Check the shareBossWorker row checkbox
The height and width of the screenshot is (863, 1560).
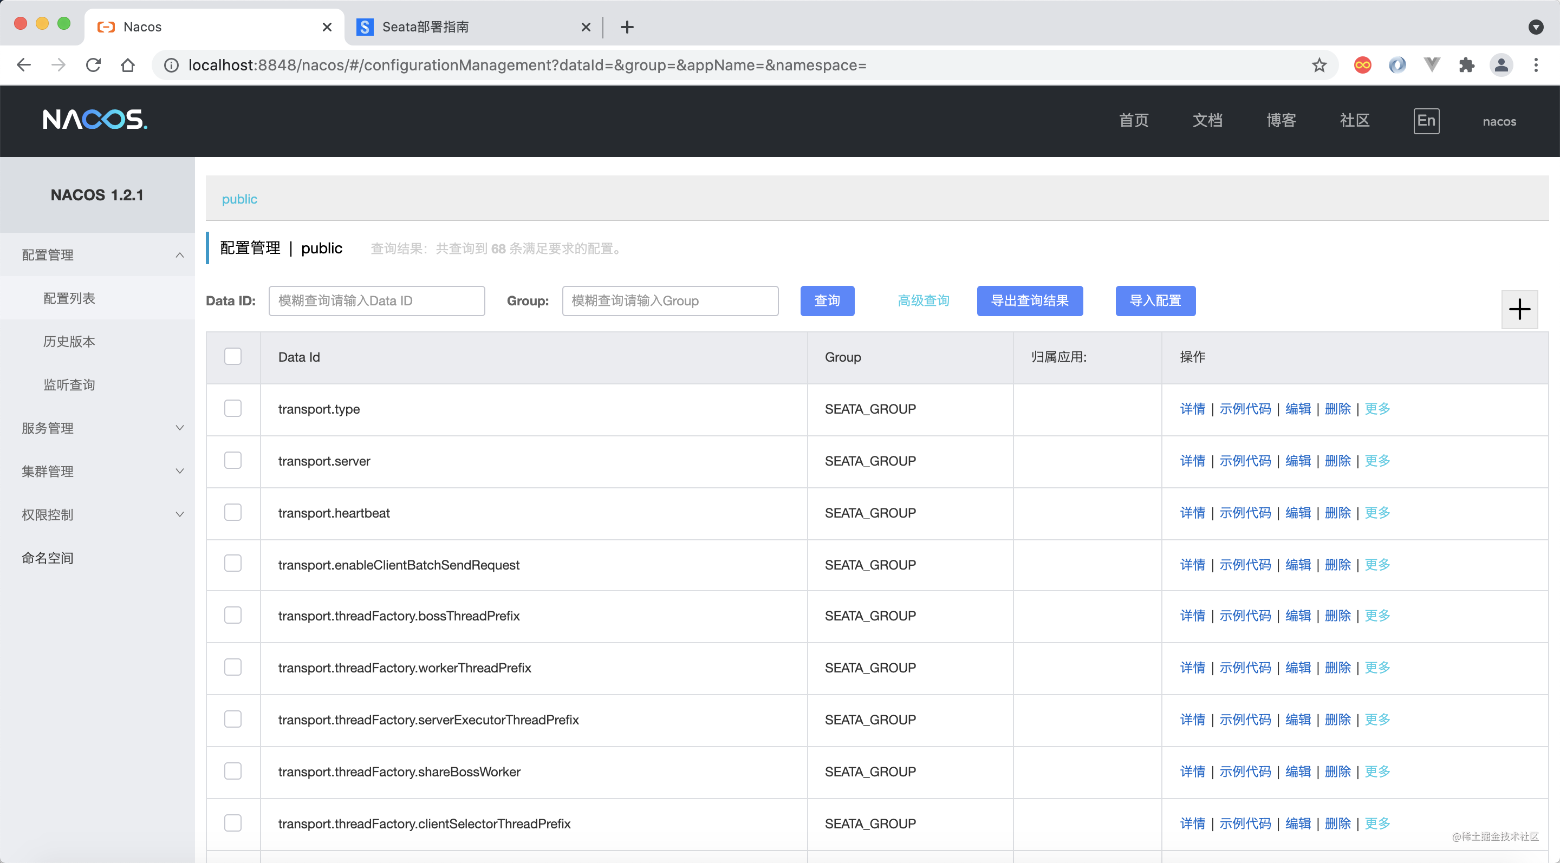[232, 772]
